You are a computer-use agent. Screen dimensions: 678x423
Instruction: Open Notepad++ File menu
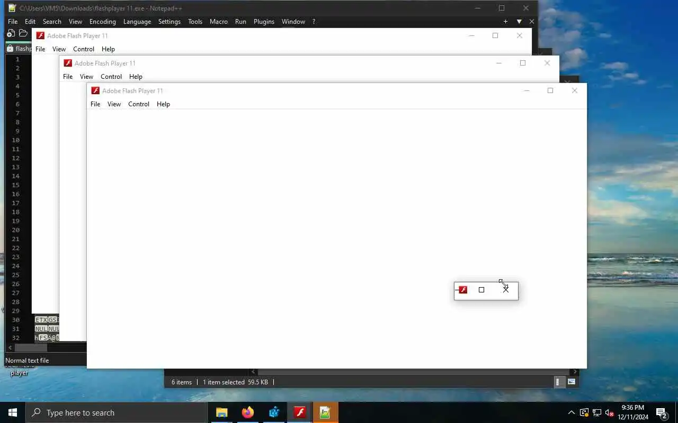tap(13, 22)
